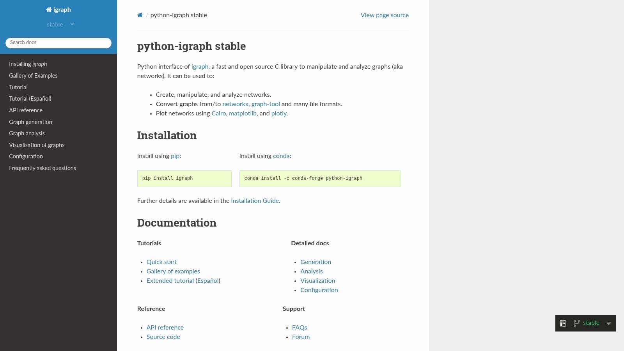This screenshot has height=351, width=624.
Task: Open FAQs link under Support
Action: [300, 328]
